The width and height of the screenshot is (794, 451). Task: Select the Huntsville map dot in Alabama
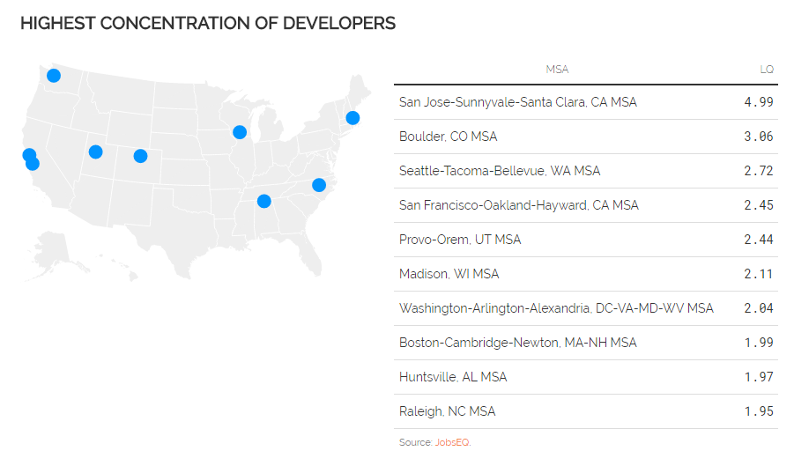click(263, 201)
